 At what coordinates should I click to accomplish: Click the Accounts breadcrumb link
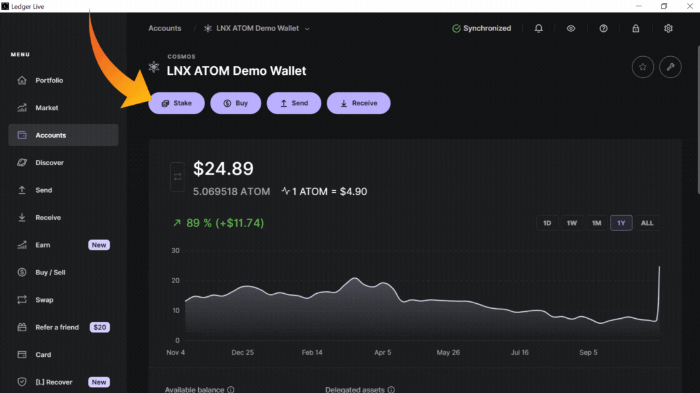[x=165, y=29]
